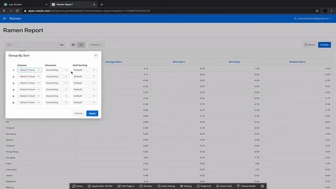Click the Germany row label
The width and height of the screenshot is (336, 189).
click(10, 134)
